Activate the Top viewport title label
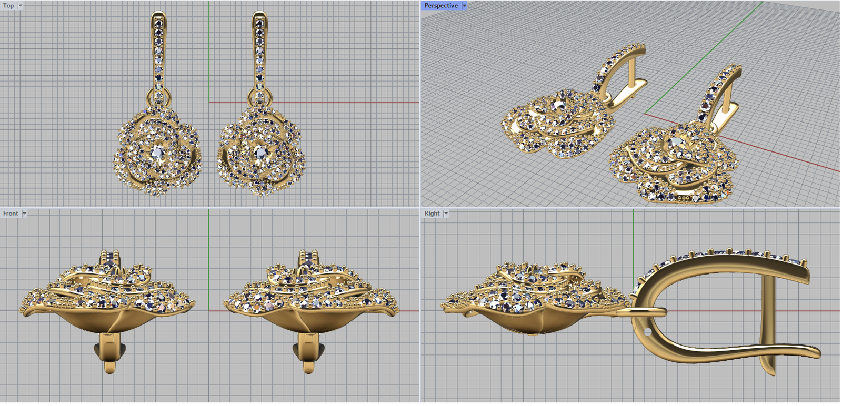 (x=8, y=6)
